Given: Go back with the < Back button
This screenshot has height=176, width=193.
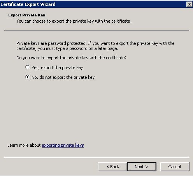Looking at the screenshot, I should point(112,167).
